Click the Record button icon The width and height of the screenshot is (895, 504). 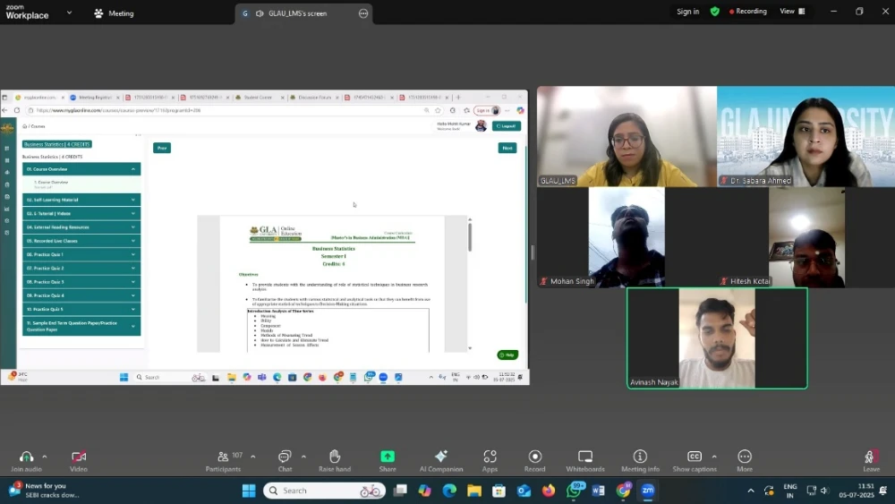tap(535, 457)
